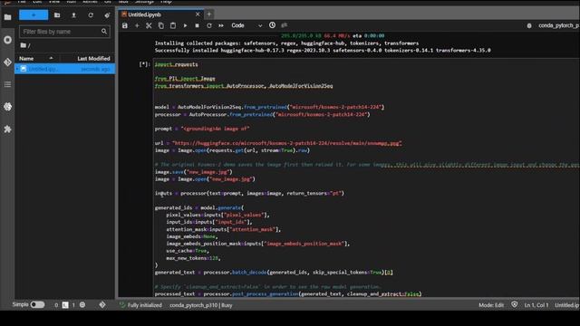This screenshot has width=580, height=326.
Task: Open the Table of Contents panel
Action: click(x=7, y=84)
